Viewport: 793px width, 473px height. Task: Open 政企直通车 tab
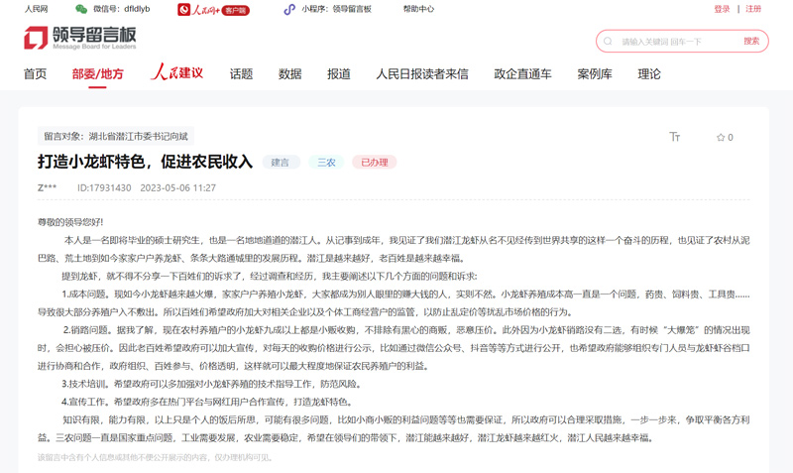pos(522,73)
